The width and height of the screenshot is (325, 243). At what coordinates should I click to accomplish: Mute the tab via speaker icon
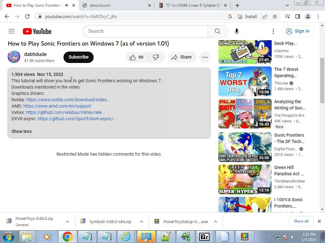pos(67,5)
